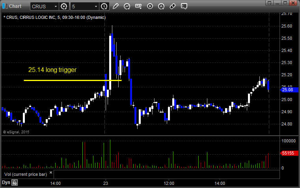Click the Vol (current price bar) label
Image resolution: width=300 pixels, height=188 pixels.
click(x=26, y=174)
